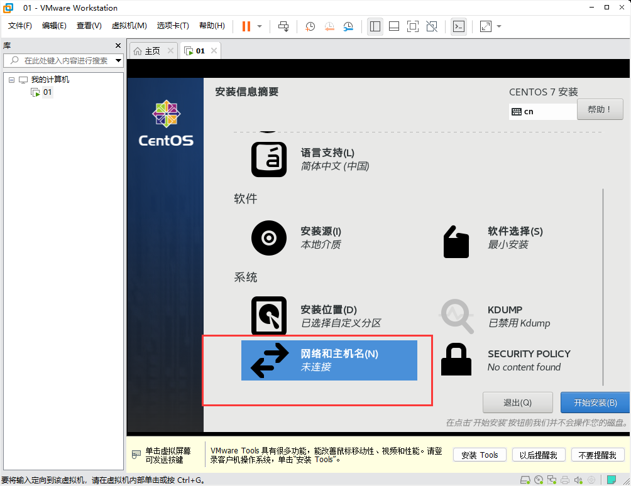Click 开始安装(B) to begin installation

(595, 402)
